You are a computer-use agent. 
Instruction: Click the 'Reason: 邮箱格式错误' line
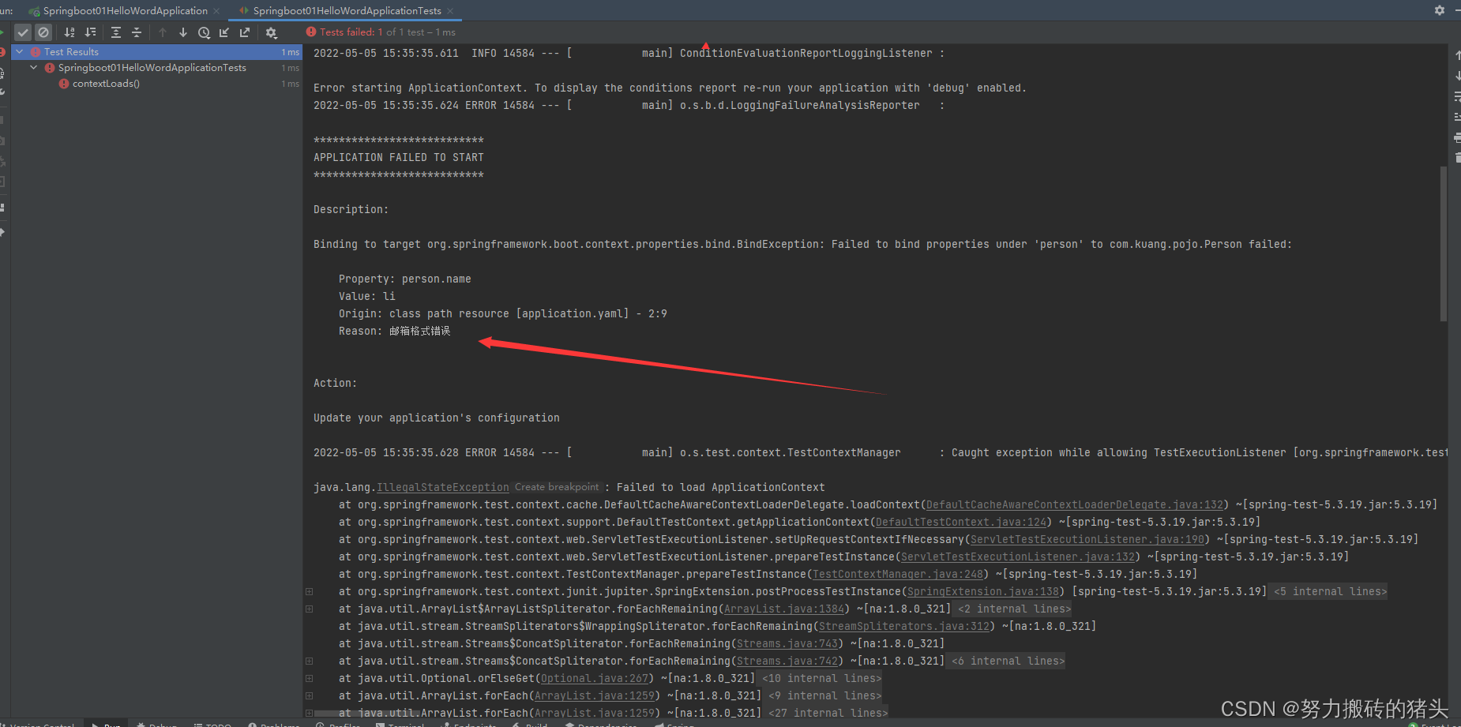tap(395, 332)
